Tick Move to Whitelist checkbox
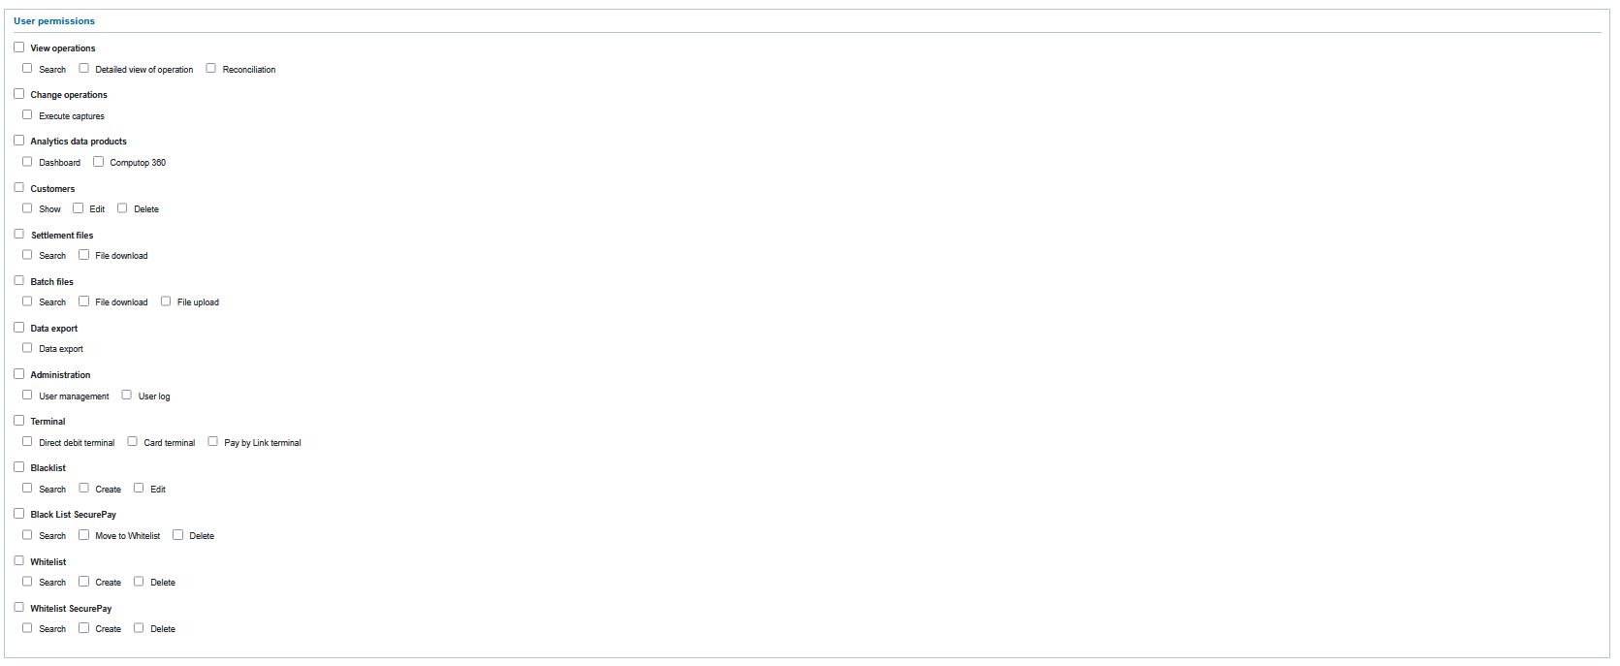 coord(83,535)
